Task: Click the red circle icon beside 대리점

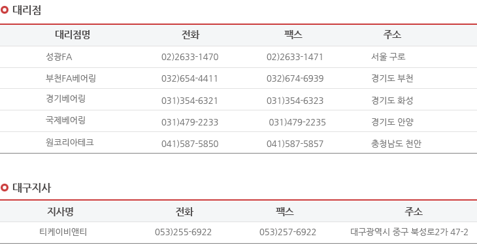Action: 5,10
